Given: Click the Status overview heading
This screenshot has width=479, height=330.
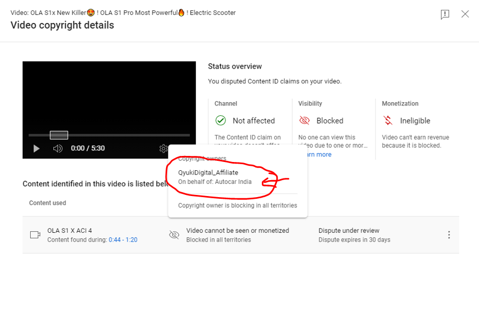Looking at the screenshot, I should click(x=235, y=66).
